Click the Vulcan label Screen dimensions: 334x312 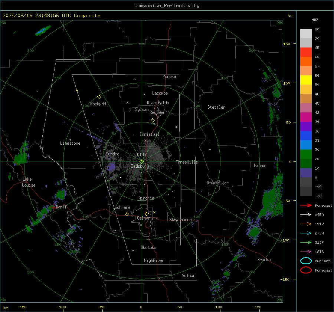point(189,276)
